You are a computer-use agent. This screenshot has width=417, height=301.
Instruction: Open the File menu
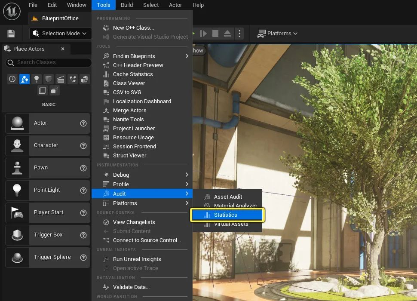pos(33,5)
